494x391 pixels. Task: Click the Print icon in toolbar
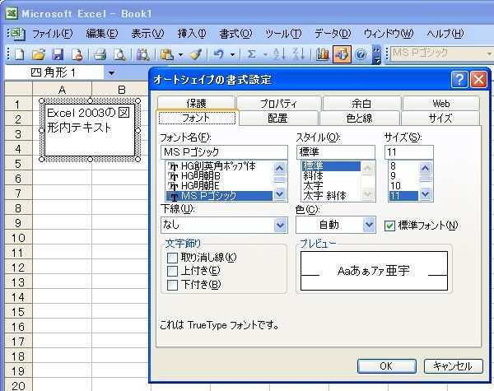[x=100, y=54]
